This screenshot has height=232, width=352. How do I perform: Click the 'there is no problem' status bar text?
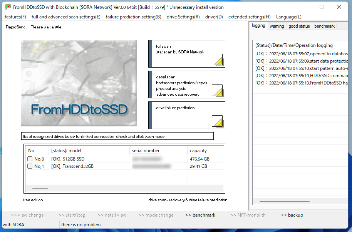(81, 225)
